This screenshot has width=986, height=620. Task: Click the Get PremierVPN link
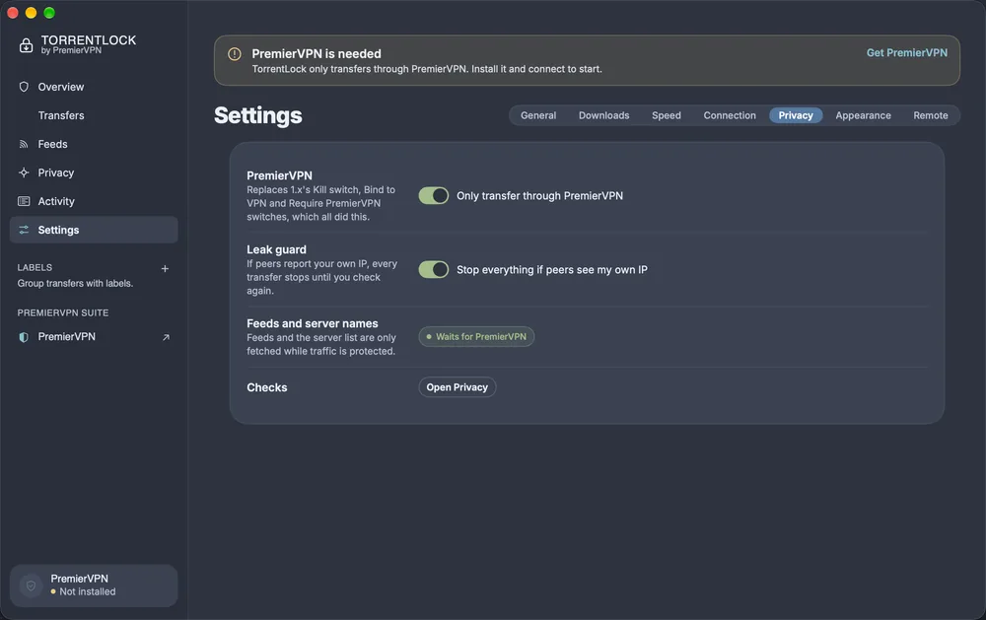[x=907, y=53]
